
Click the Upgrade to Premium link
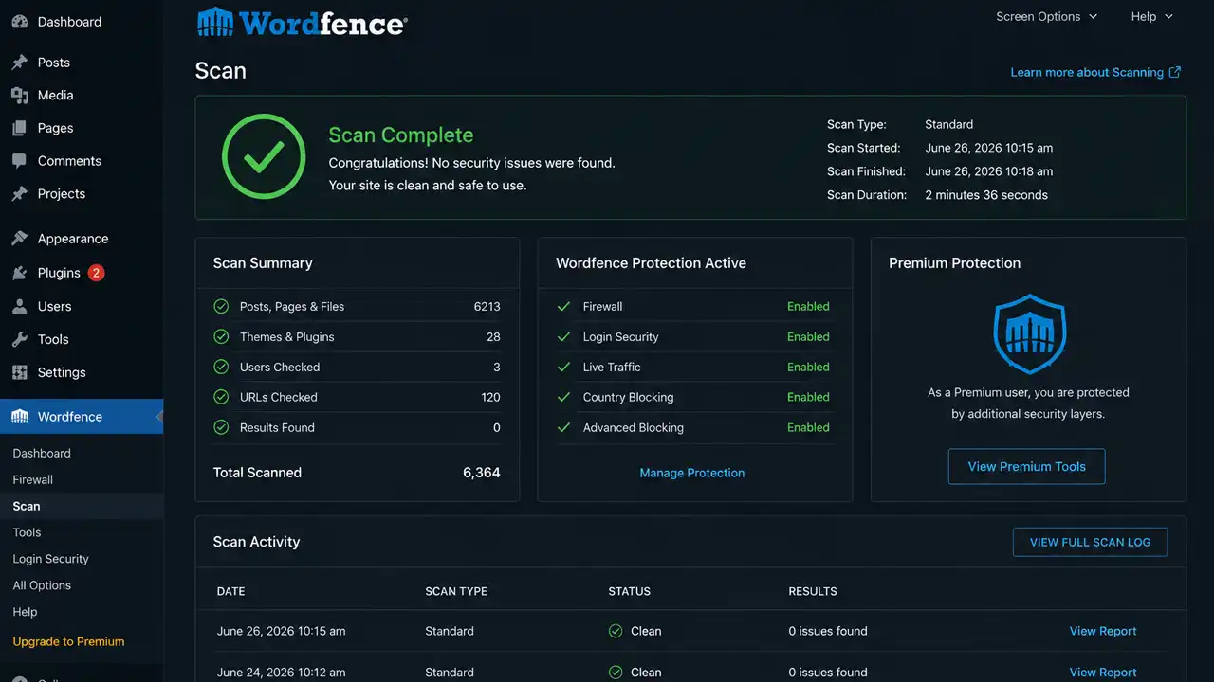[68, 641]
